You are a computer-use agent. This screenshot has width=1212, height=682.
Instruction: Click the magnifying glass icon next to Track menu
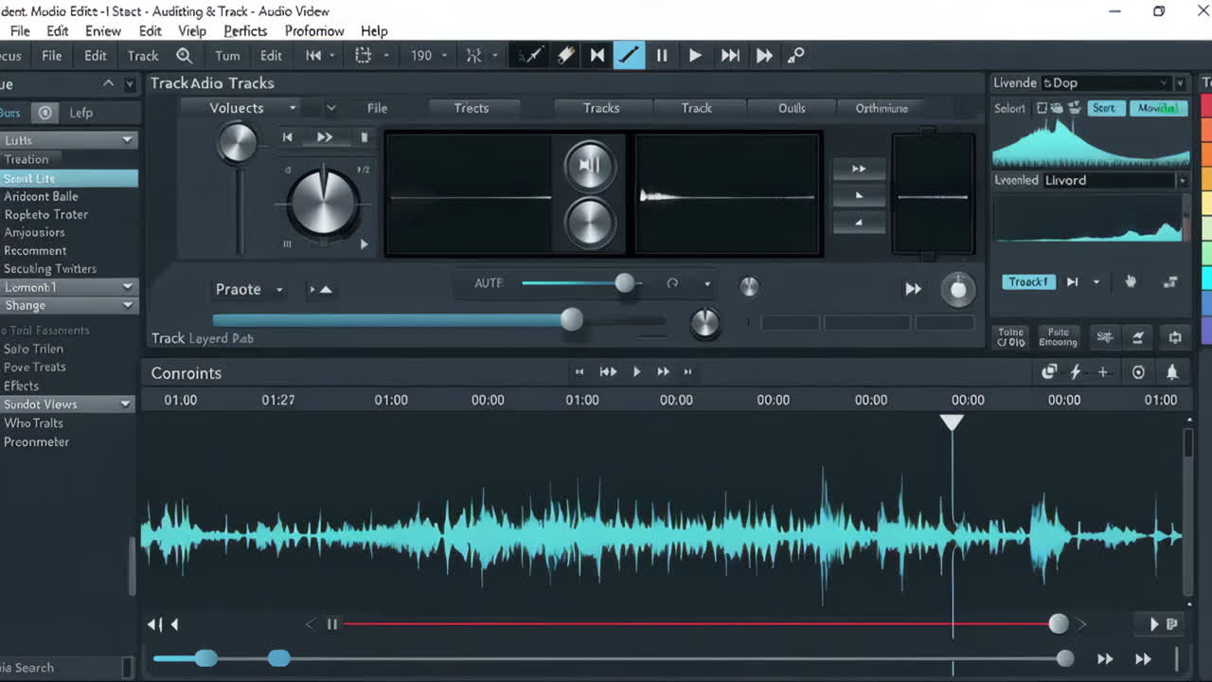tap(184, 55)
